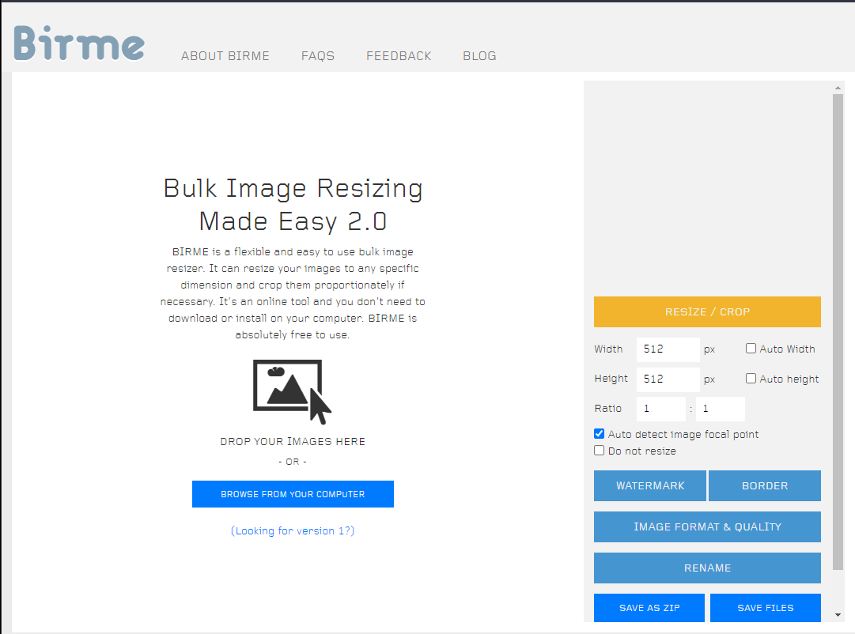The image size is (855, 634).
Task: Click the Width input field
Action: 668,349
